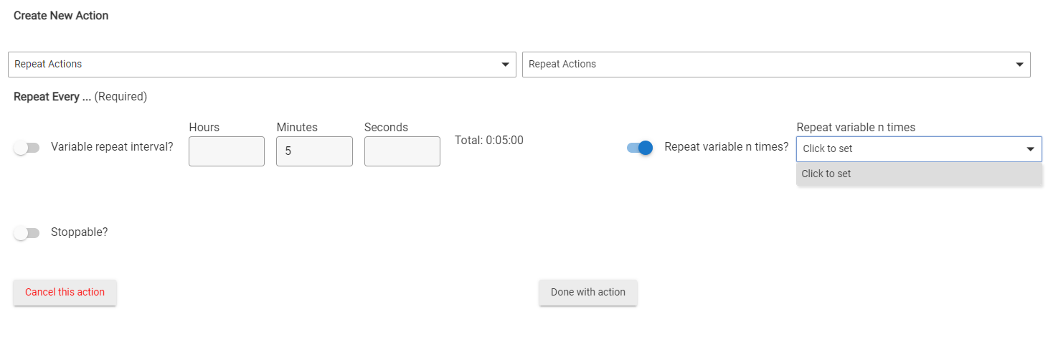Focus the Hours input field
The image size is (1058, 345).
227,151
